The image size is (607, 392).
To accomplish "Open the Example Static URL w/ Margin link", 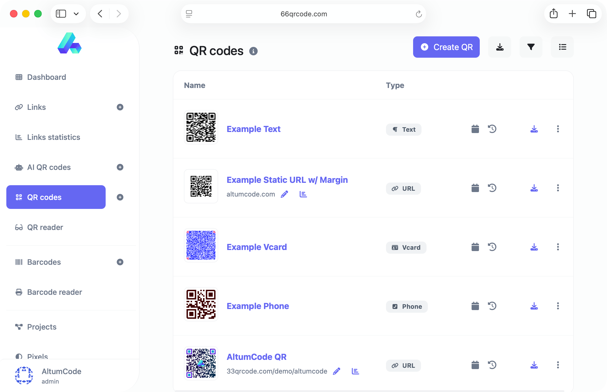I will (287, 180).
